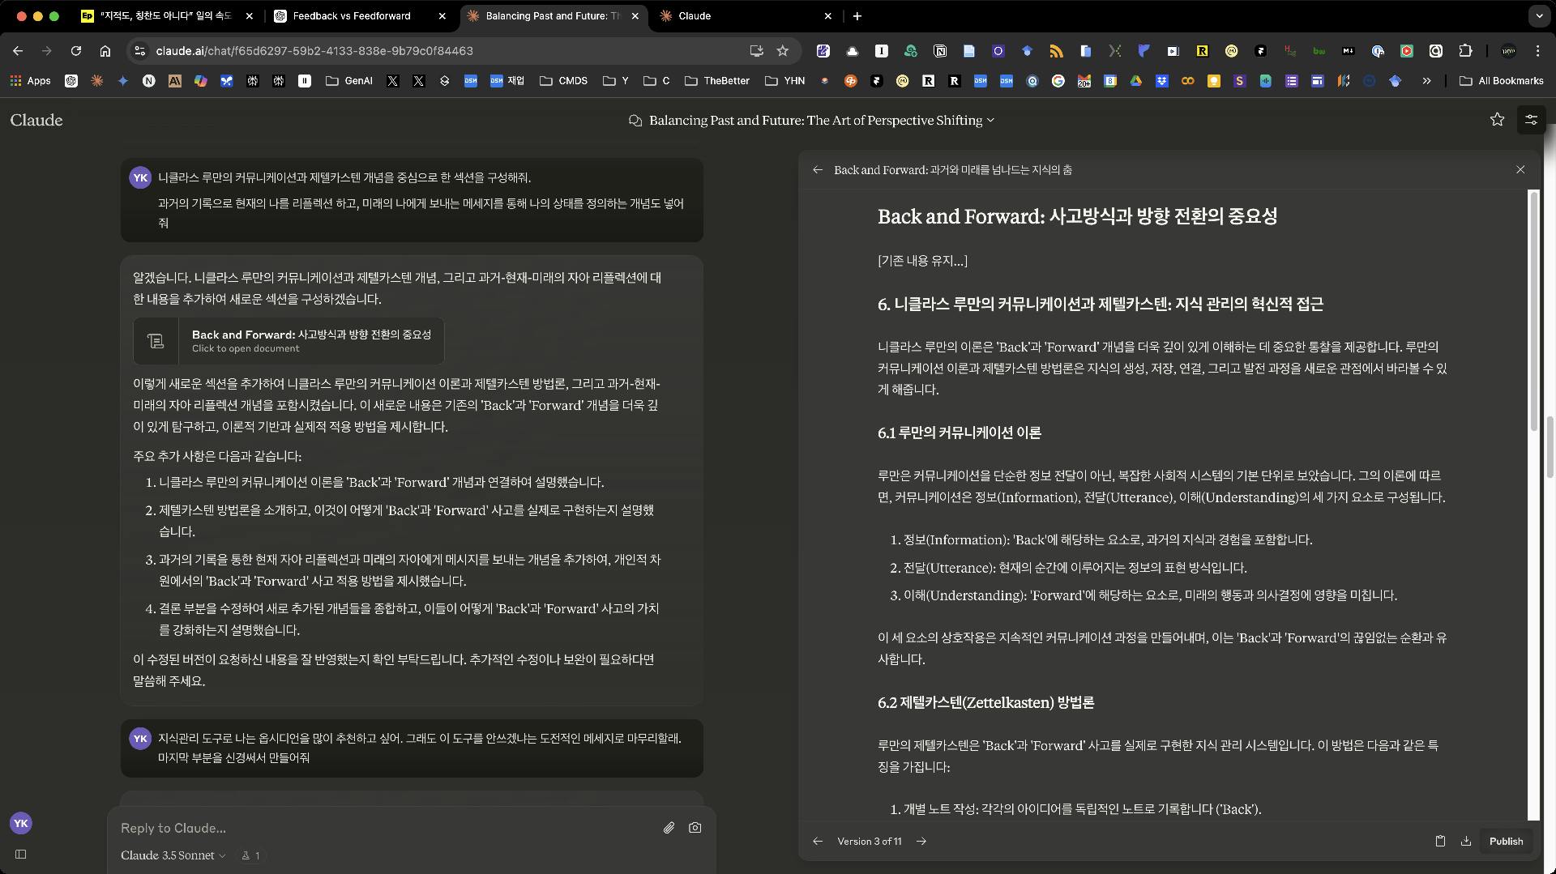Switch to the first browser tab with Ep icon
The width and height of the screenshot is (1556, 874).
coord(167,15)
